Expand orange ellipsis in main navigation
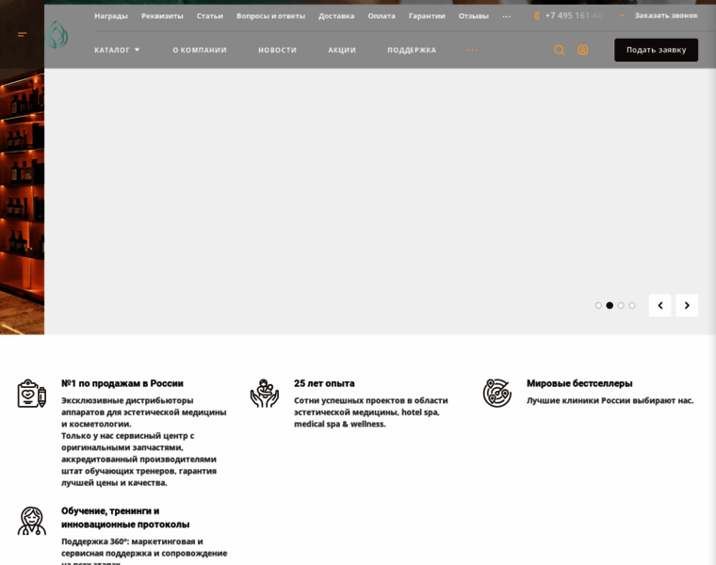716x565 pixels. [472, 50]
